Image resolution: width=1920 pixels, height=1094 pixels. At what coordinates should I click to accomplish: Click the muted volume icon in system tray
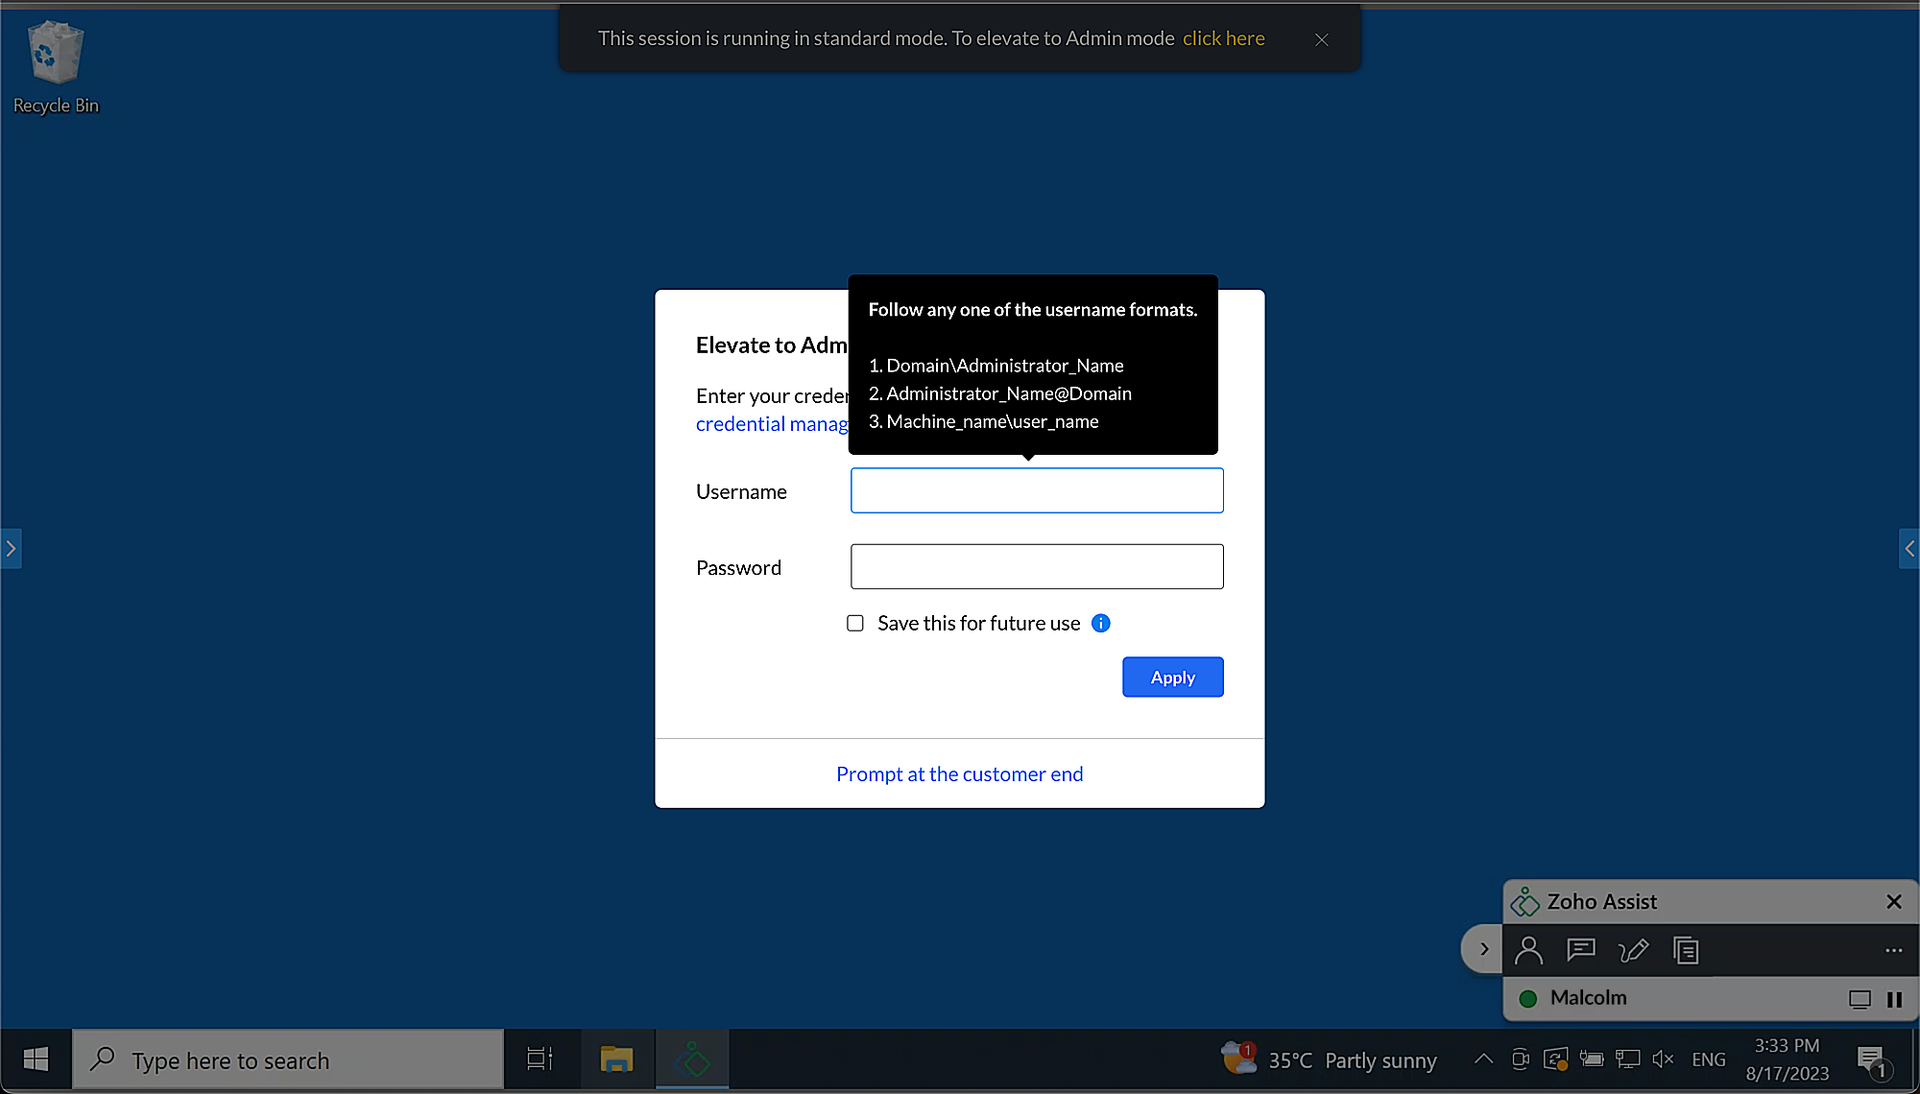1663,1058
